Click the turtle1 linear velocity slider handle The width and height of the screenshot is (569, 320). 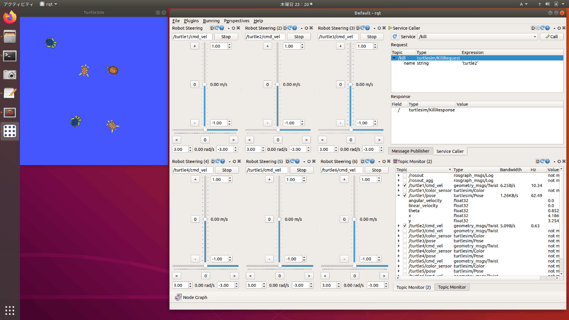tap(204, 85)
